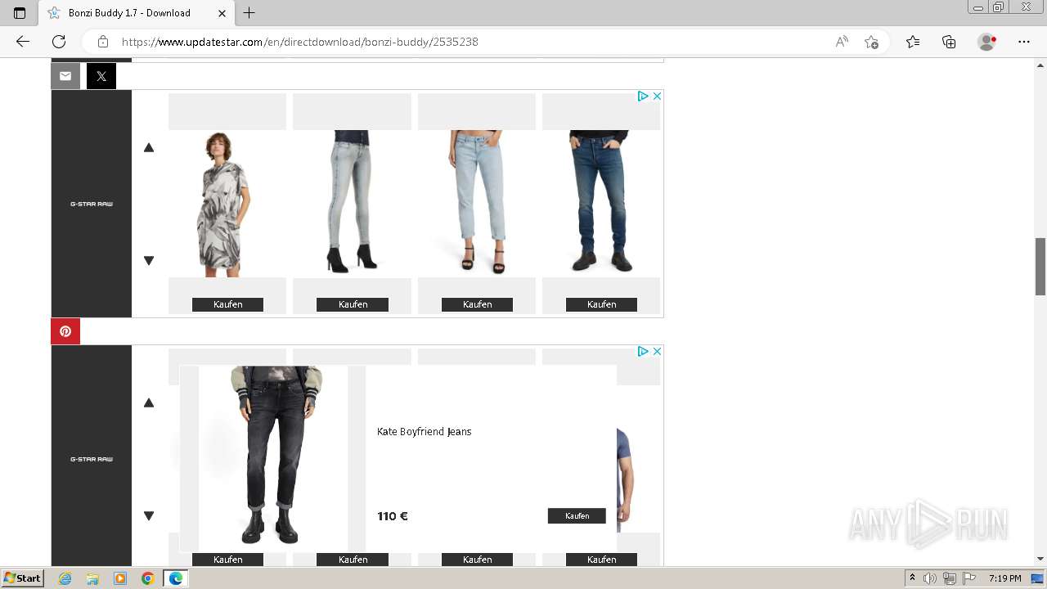This screenshot has width=1047, height=589.
Task: Reload the page with refresh icon
Action: pos(59,42)
